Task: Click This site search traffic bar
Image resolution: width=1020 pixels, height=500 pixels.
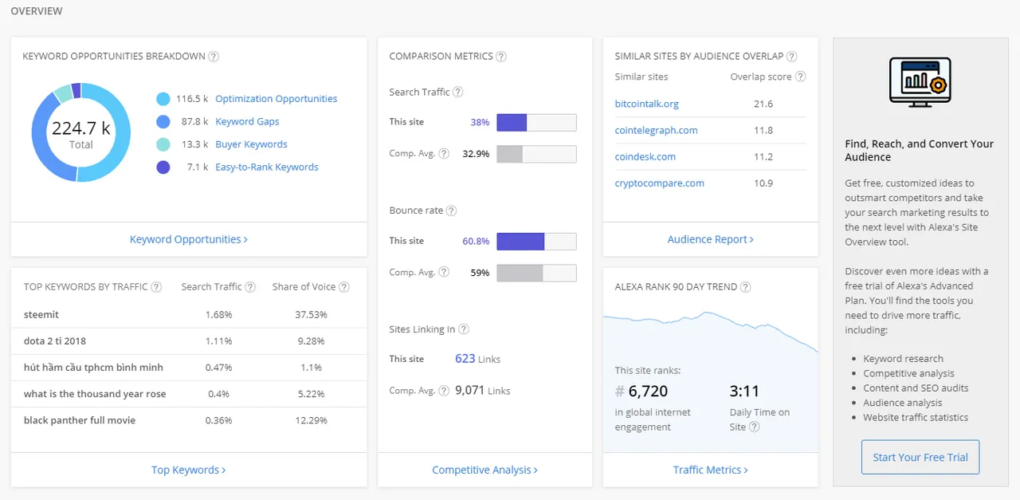Action: pyautogui.click(x=536, y=123)
